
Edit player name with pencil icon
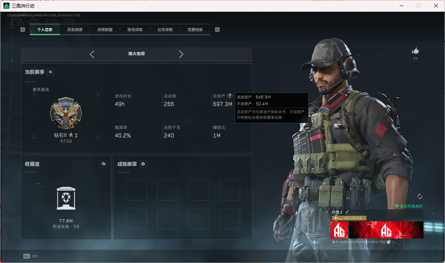[x=347, y=212]
